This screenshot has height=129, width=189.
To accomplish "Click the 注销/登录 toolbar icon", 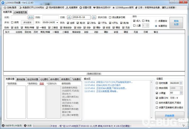I will coord(5,8).
